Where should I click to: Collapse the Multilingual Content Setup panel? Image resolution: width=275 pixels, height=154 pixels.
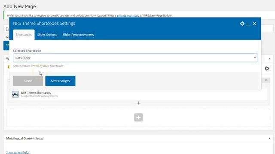point(269,139)
